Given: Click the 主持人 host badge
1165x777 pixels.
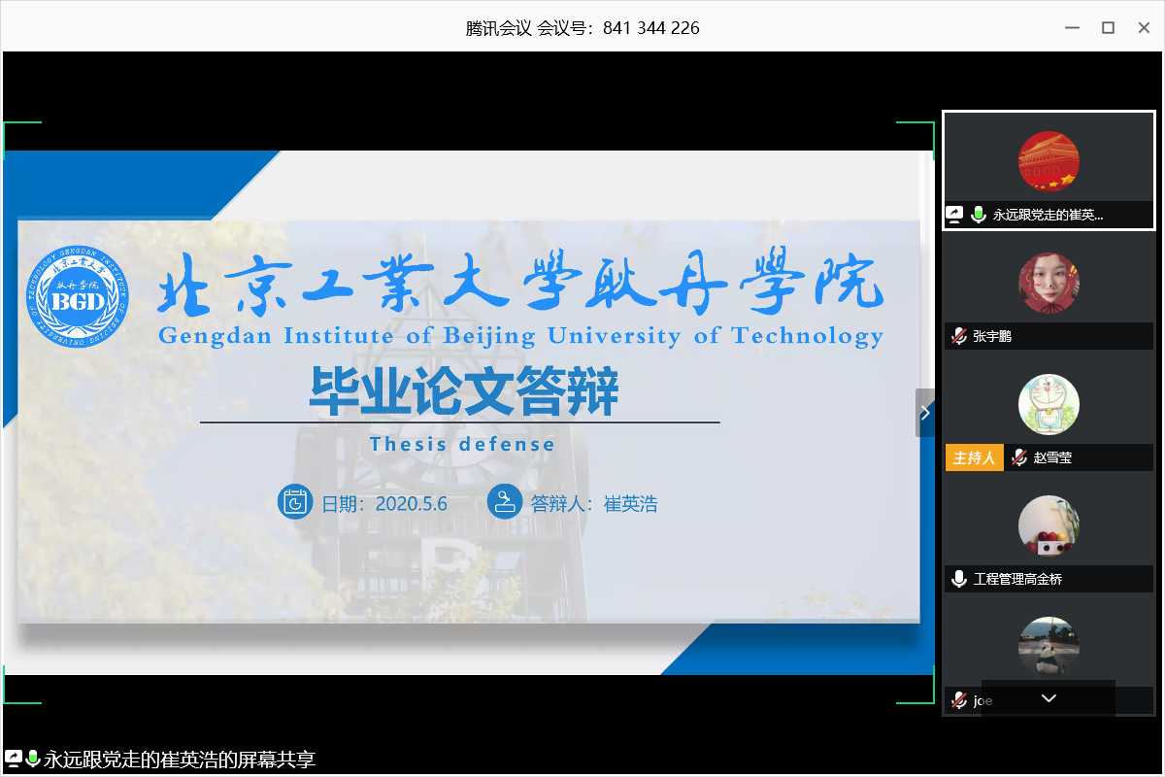Looking at the screenshot, I should coord(974,457).
